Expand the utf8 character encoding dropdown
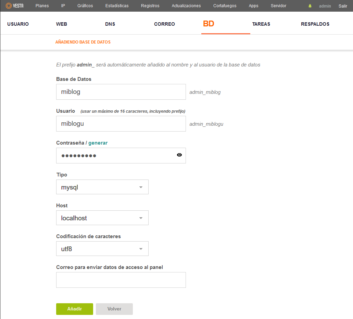Screen dimensions: 353x319 click(102, 249)
